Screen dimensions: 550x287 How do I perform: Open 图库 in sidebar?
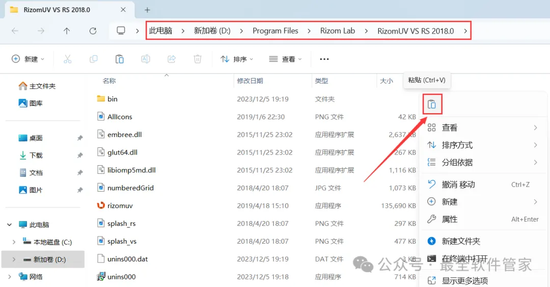(31, 103)
